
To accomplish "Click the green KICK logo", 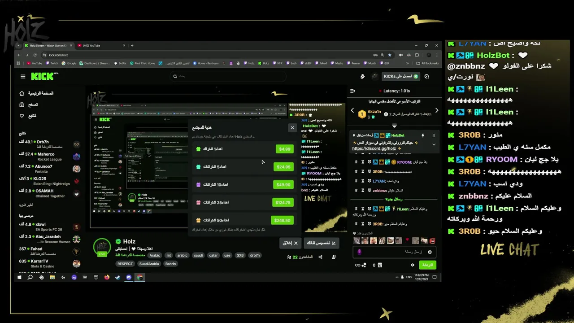I will tap(43, 77).
